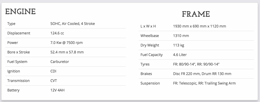
Task: Select the Bore x Stroke label
Action: point(18,52)
